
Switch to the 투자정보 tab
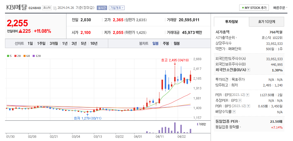(232, 22)
